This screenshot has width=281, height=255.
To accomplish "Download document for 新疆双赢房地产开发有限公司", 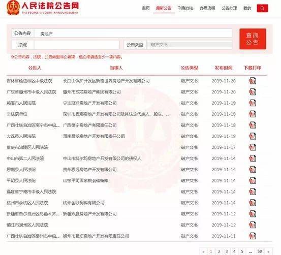I will (253, 214).
